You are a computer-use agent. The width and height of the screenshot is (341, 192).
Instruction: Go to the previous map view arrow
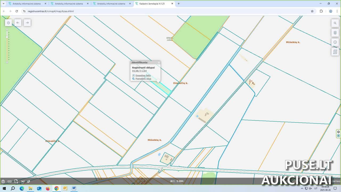[x=18, y=23]
